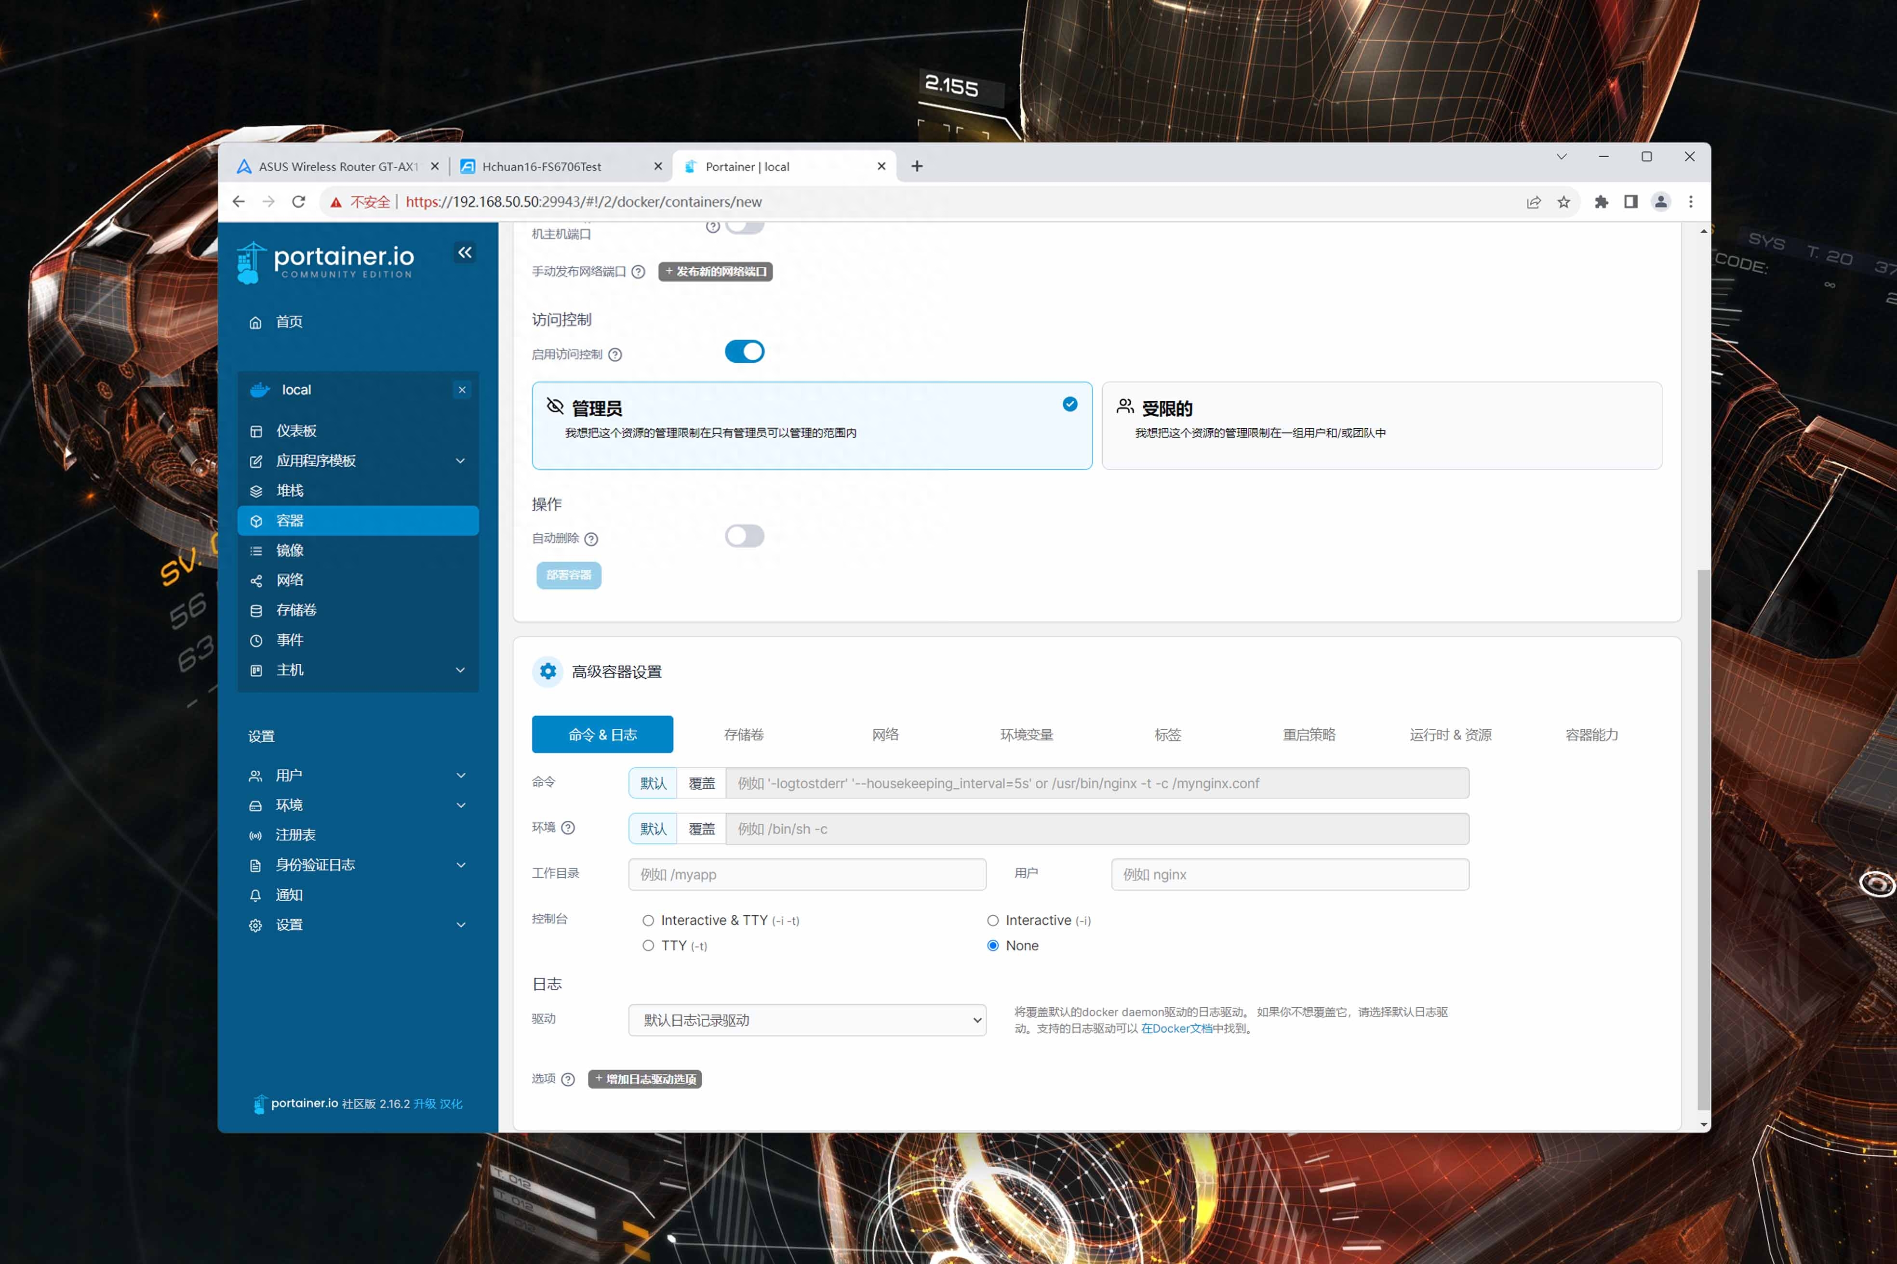Select 容器 containers in the sidebar

(x=358, y=521)
